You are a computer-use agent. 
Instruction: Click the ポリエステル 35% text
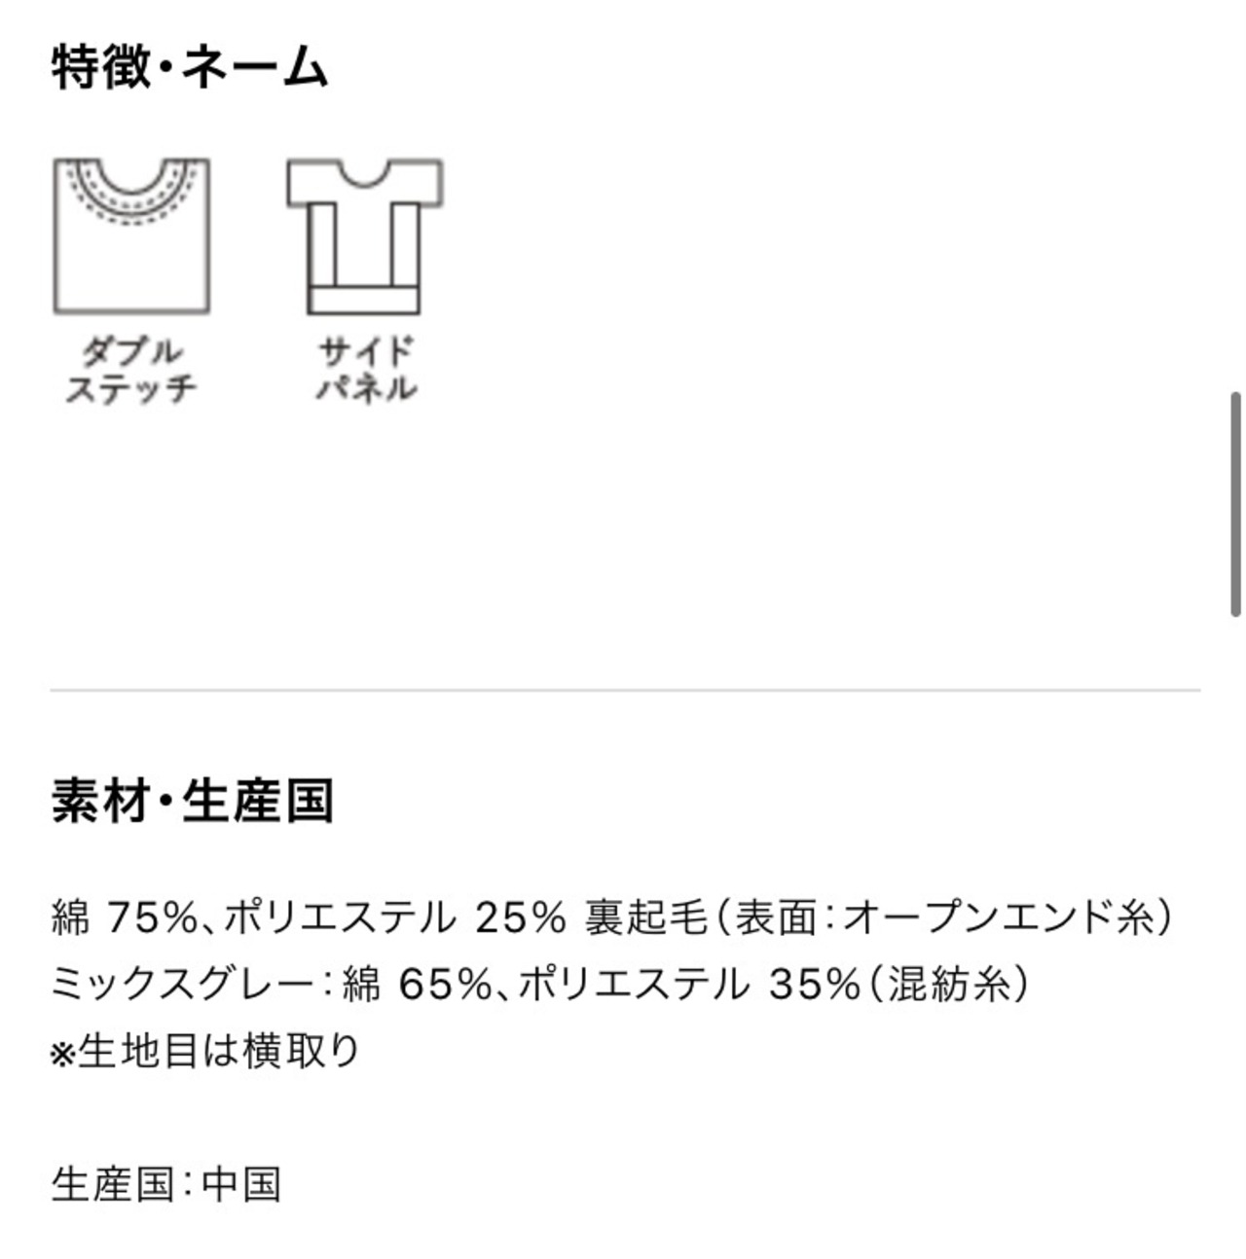(x=688, y=986)
